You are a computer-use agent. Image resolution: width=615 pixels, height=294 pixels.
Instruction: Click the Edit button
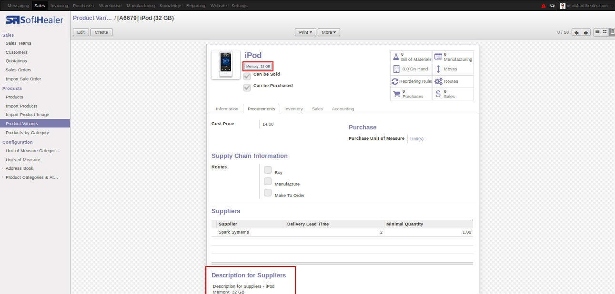tap(81, 32)
